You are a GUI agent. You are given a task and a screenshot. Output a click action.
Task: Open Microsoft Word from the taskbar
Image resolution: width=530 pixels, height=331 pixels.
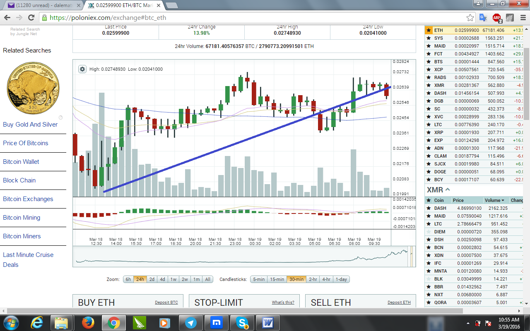click(268, 322)
